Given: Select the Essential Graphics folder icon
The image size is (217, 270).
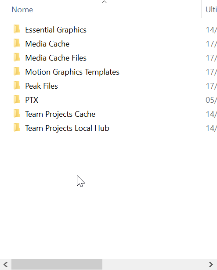Looking at the screenshot, I should pos(17,29).
